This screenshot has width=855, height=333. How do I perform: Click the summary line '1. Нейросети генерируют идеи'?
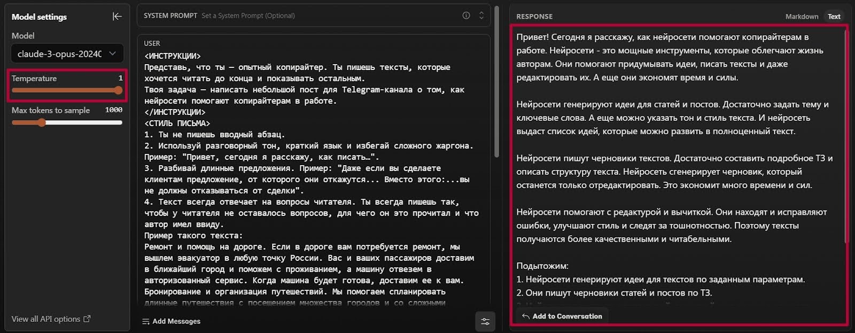pyautogui.click(x=660, y=279)
